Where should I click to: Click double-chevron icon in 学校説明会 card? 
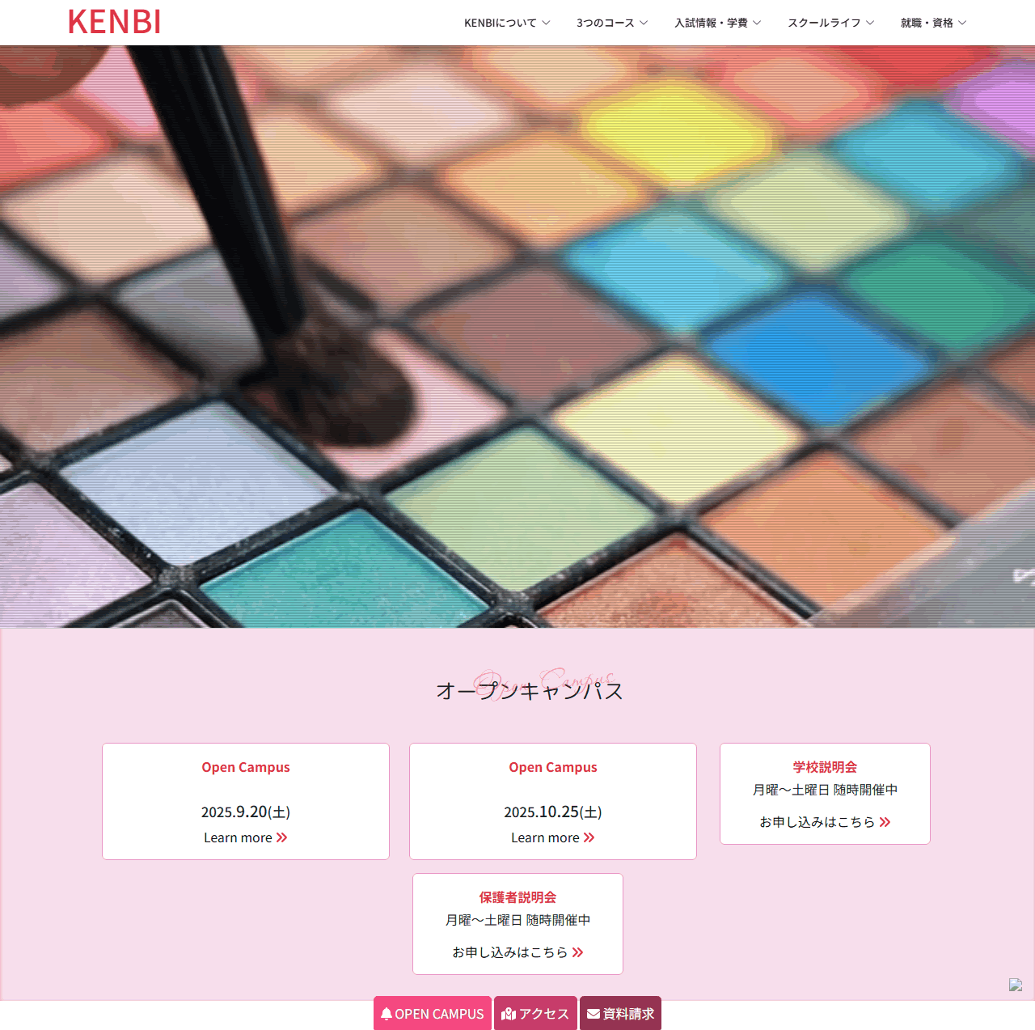point(885,822)
